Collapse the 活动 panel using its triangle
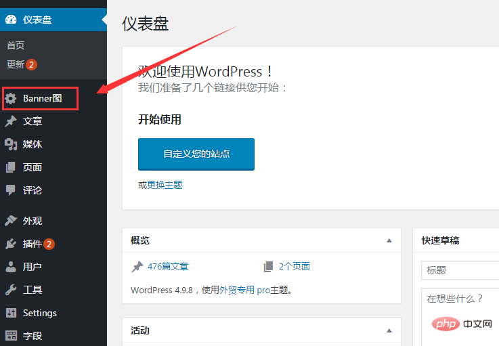Viewport: 499px width, 346px height. [x=389, y=330]
